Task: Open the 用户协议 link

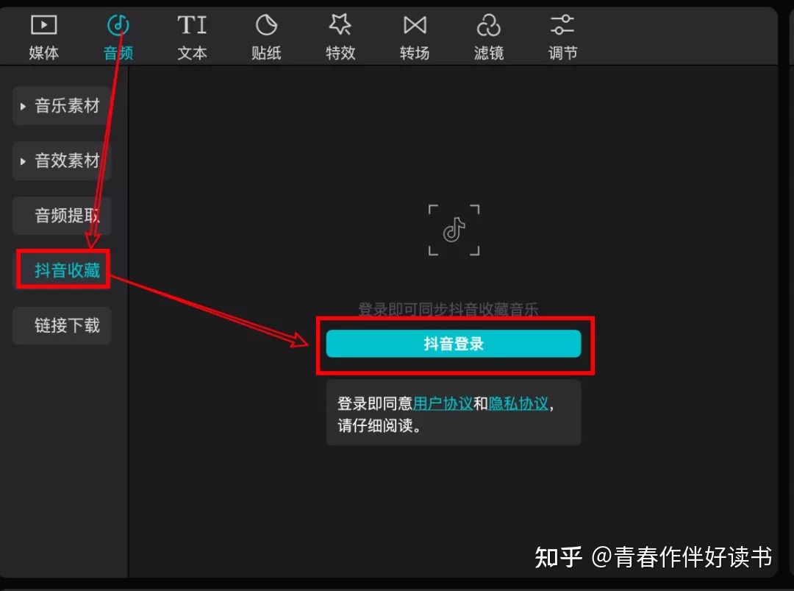Action: [443, 403]
